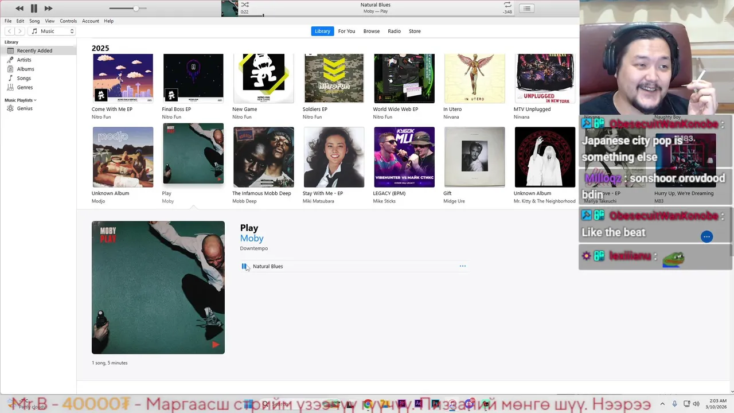Image resolution: width=734 pixels, height=413 pixels.
Task: Click the mini album art in player
Action: pyautogui.click(x=229, y=8)
